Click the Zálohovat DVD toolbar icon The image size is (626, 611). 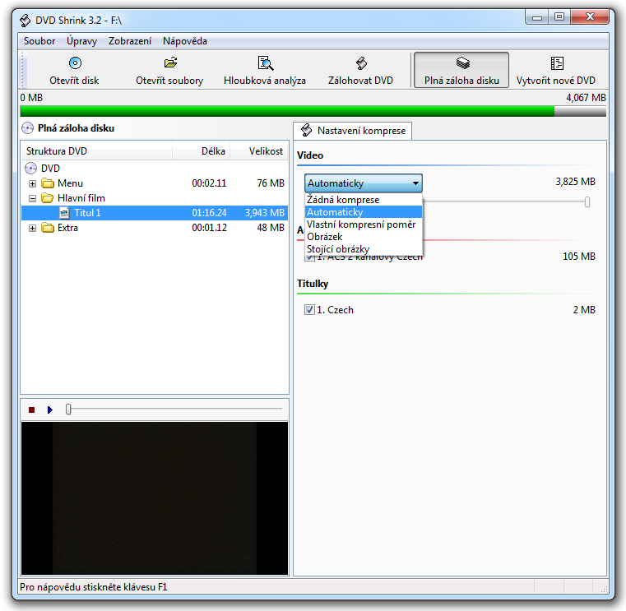point(361,63)
